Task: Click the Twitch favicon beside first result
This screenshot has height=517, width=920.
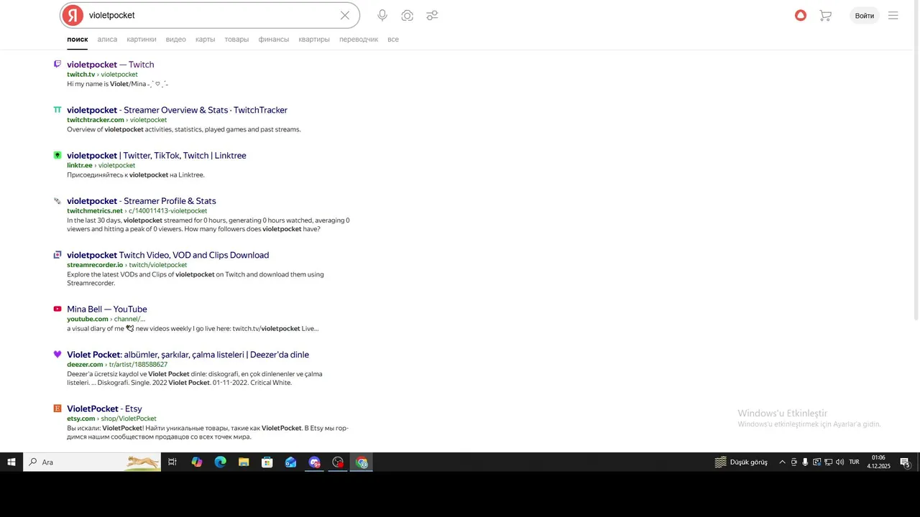Action: 57,65
